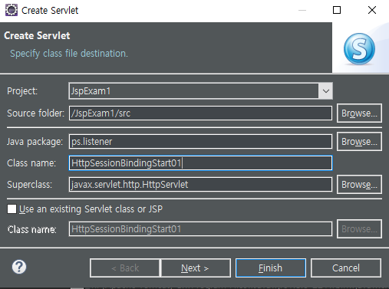Browse for the Java package

(x=359, y=142)
